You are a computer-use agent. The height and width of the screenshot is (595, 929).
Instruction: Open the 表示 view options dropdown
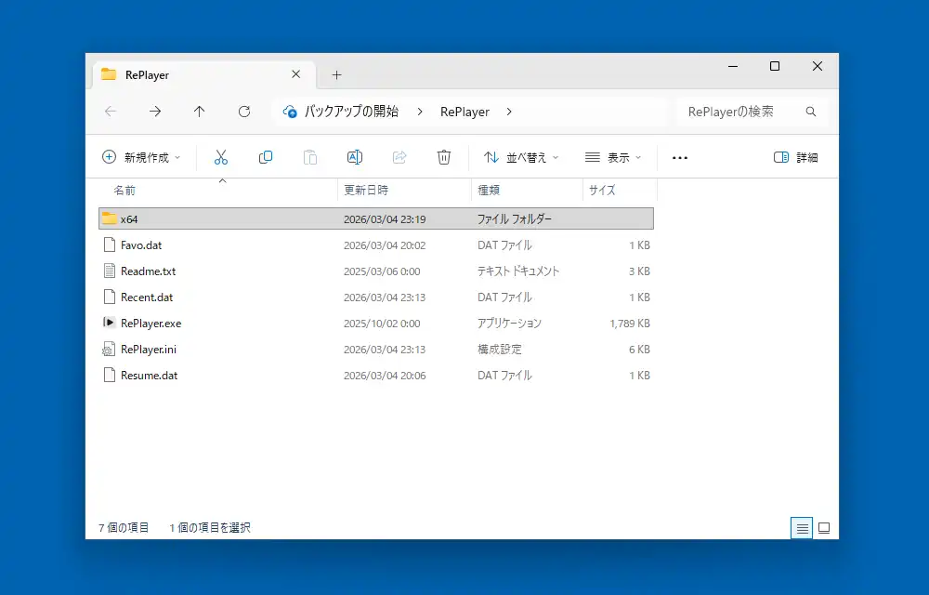pos(610,157)
